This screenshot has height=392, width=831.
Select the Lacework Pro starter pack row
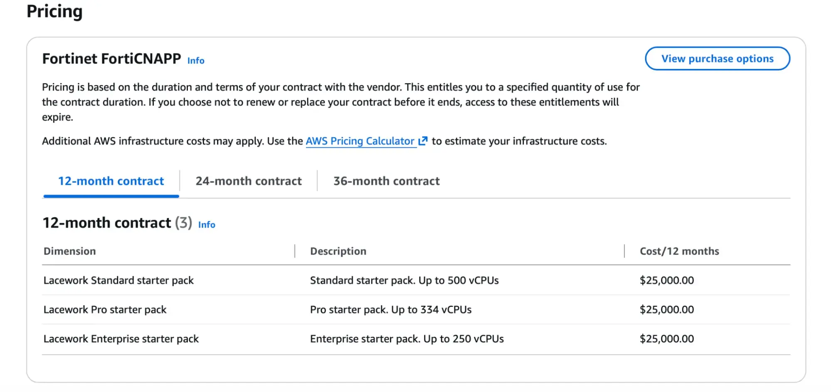tap(416, 310)
